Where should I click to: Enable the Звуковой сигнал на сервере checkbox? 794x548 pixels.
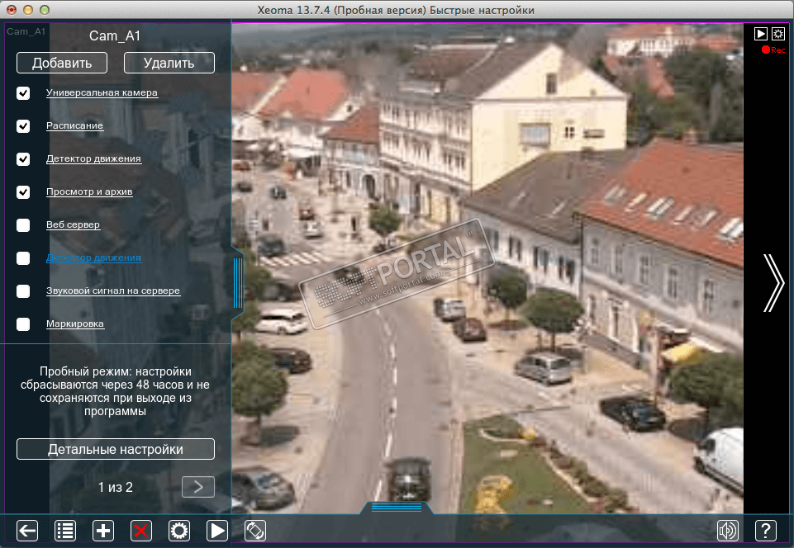click(23, 291)
